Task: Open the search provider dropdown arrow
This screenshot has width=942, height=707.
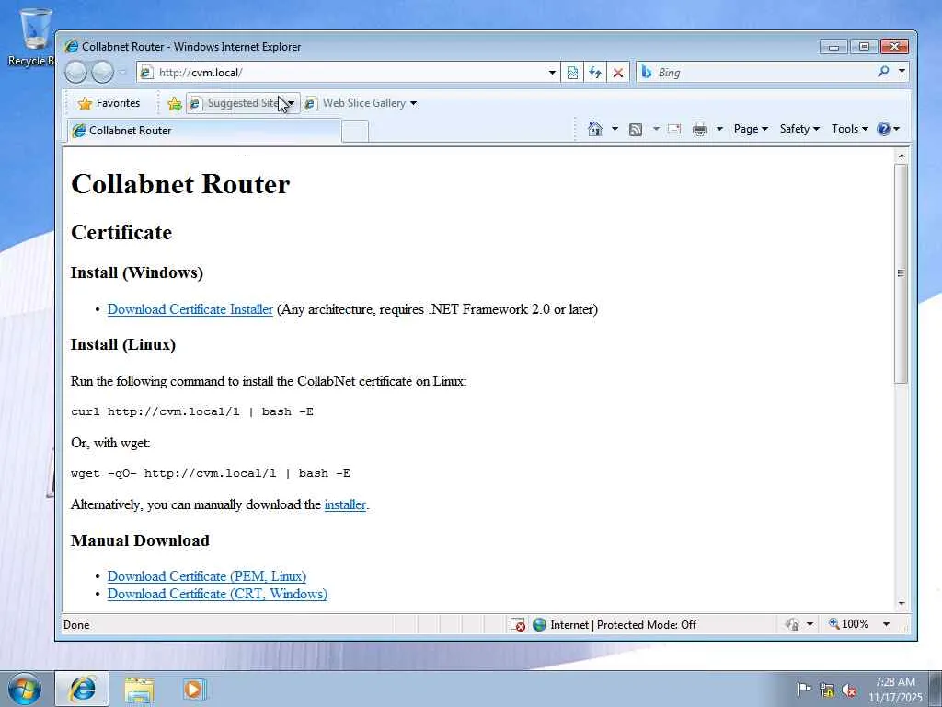Action: click(902, 72)
